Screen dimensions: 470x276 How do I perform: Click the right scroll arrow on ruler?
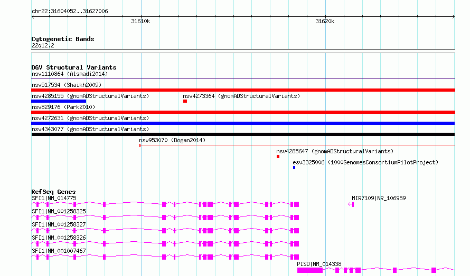click(454, 17)
